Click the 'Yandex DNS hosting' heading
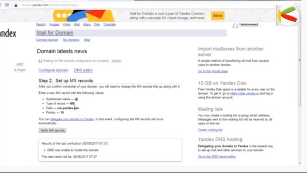The image size is (307, 173). point(220,139)
